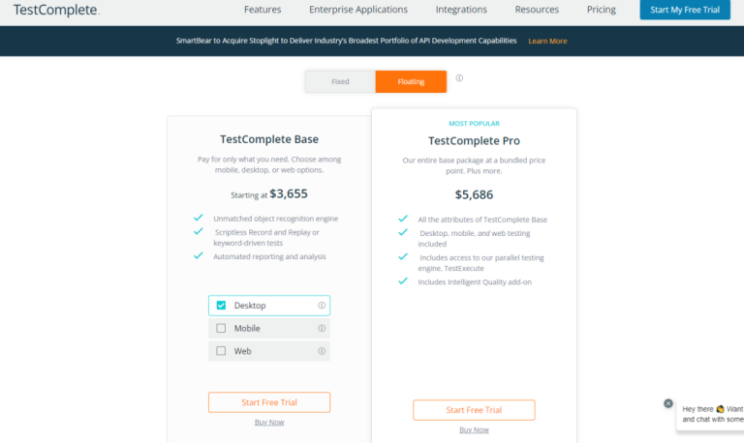Click the info icon in Mobile row

(x=322, y=328)
